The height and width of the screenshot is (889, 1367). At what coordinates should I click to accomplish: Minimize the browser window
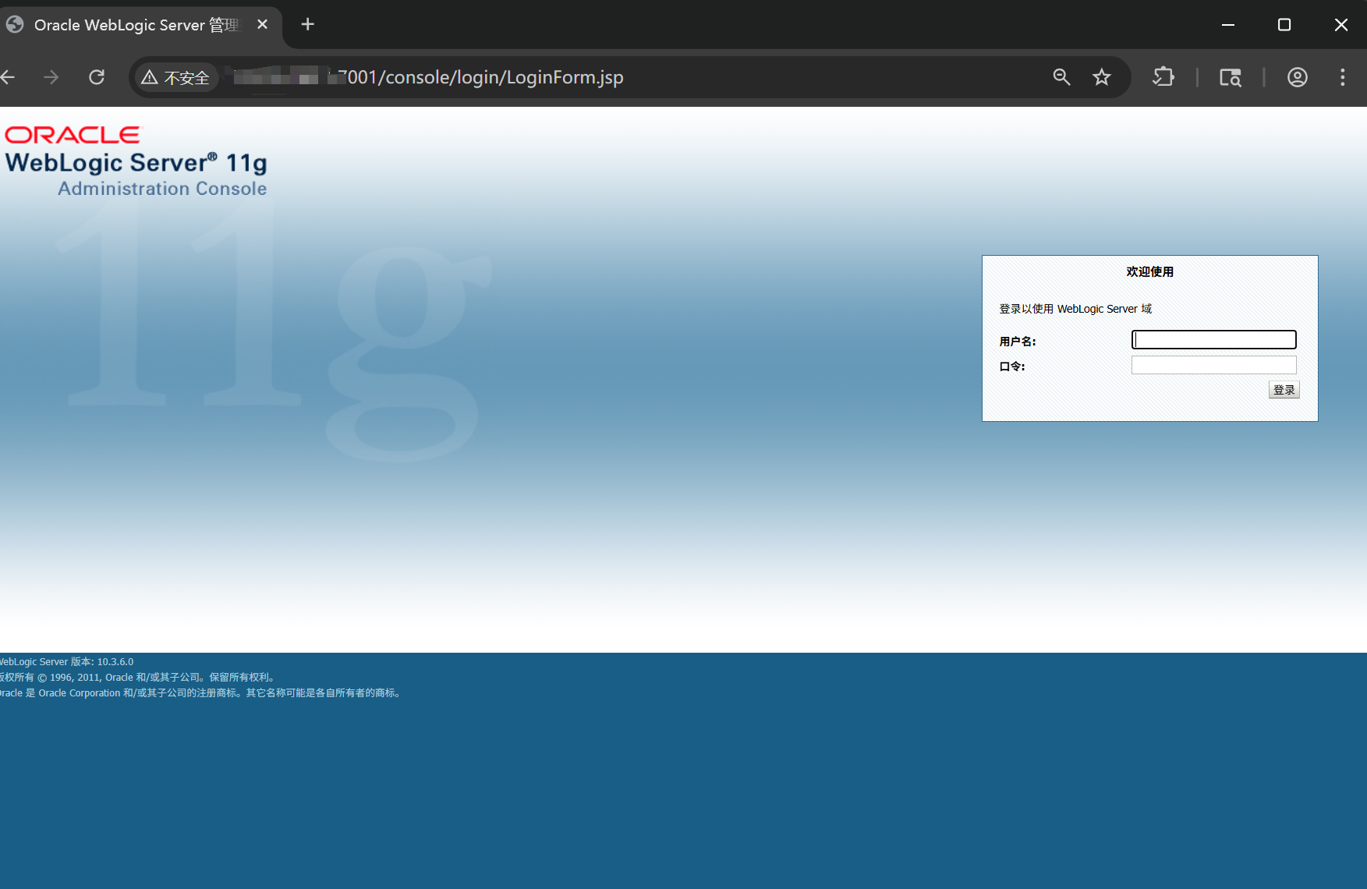(1228, 25)
